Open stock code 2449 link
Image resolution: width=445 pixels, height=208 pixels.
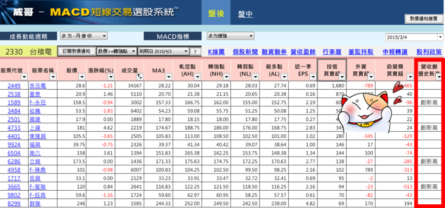click(14, 86)
